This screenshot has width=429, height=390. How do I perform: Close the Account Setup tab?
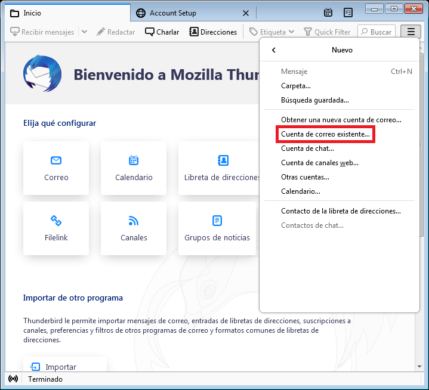click(246, 13)
